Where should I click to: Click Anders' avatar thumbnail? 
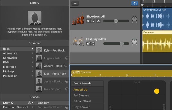[39, 66]
